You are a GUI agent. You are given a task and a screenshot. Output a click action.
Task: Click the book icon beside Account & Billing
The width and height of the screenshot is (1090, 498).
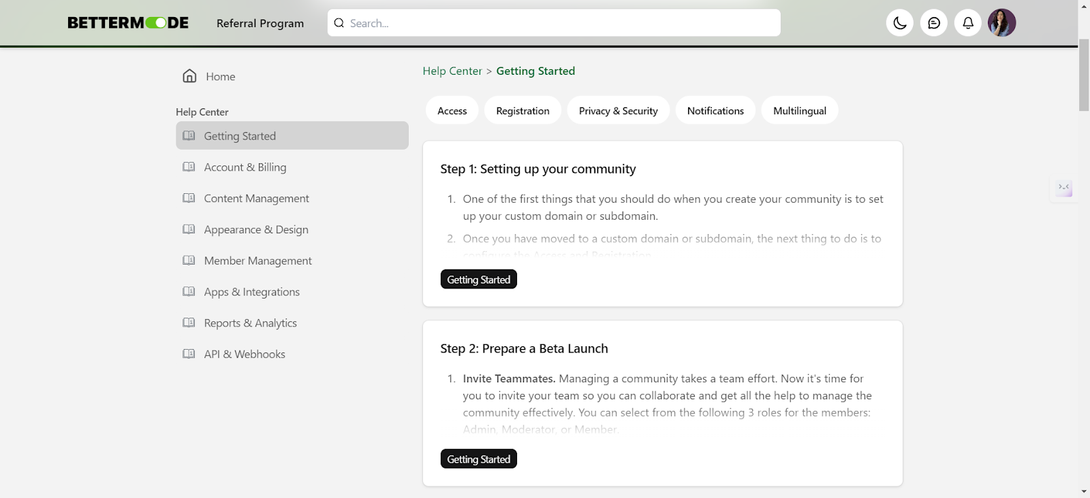coord(189,167)
